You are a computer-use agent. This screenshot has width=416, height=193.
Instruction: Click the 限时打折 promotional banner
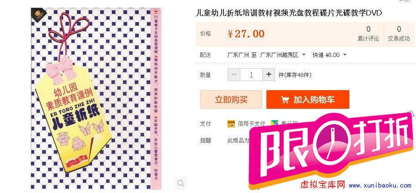tap(331, 149)
